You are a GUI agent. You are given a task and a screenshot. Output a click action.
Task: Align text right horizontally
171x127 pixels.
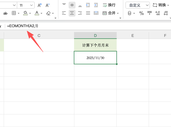[80, 13]
